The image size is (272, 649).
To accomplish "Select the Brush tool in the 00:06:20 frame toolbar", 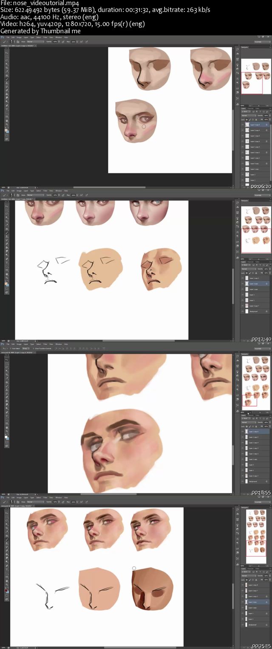I will coord(7,79).
